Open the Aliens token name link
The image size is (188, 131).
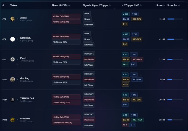click(x=23, y=18)
